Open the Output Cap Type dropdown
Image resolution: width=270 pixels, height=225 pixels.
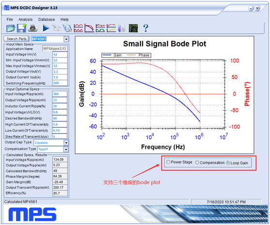(x=66, y=143)
